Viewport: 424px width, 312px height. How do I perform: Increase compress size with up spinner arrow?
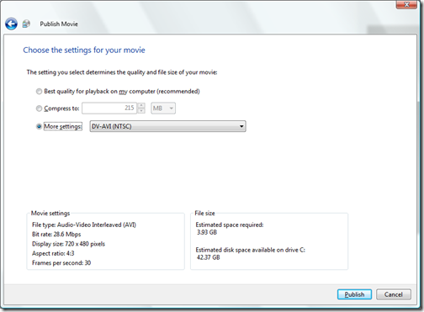[141, 105]
